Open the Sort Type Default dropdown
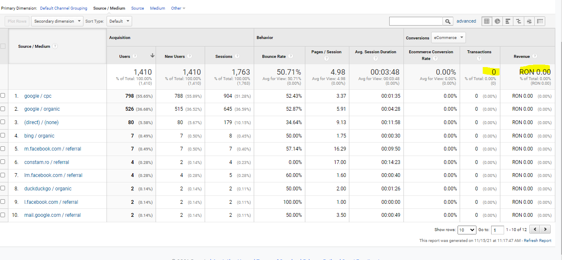Screen dimensions: 562x260 [119, 21]
